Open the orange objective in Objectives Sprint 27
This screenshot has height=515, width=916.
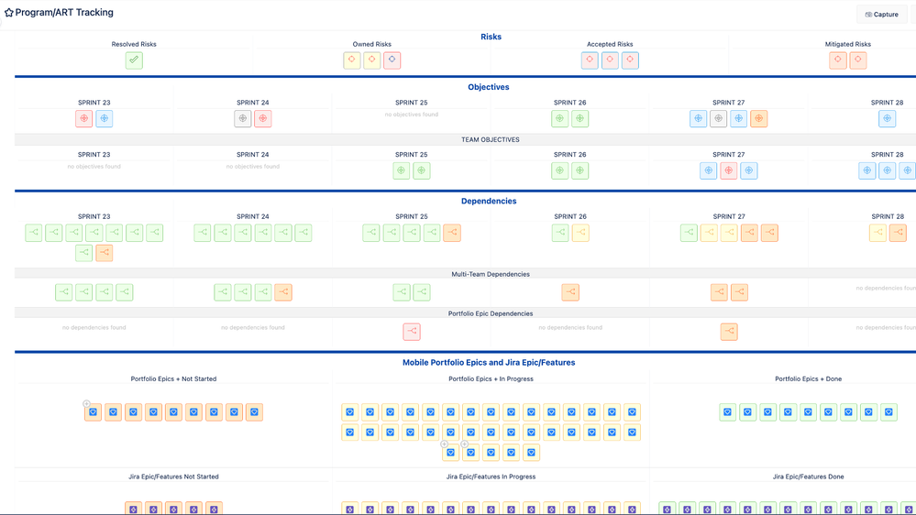(759, 118)
